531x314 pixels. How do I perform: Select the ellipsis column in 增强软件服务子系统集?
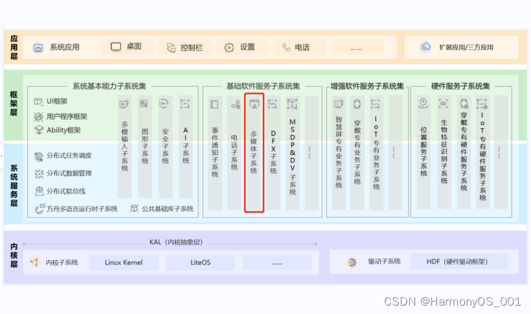(395, 152)
